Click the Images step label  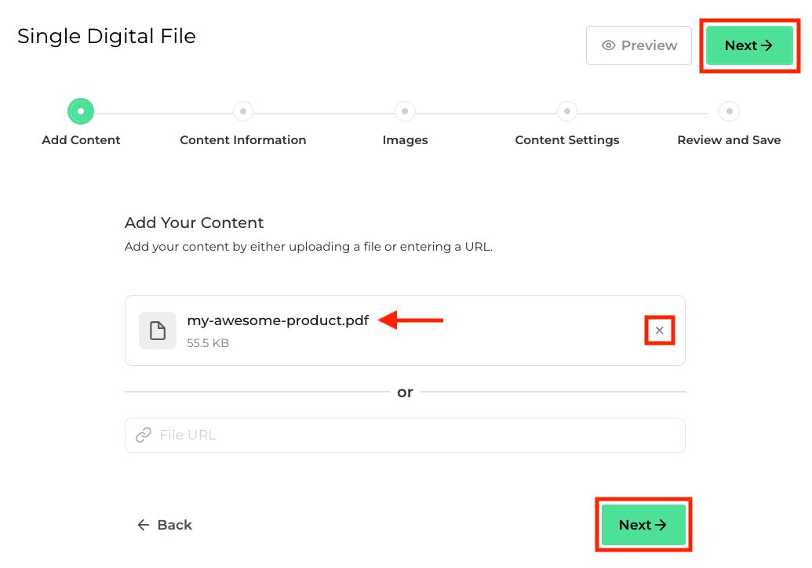point(405,140)
